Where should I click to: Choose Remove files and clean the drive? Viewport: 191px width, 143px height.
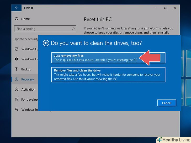coord(108,75)
